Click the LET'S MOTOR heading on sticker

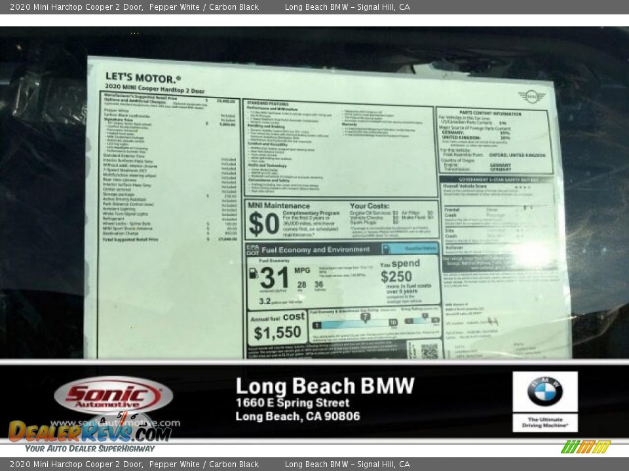(x=143, y=78)
